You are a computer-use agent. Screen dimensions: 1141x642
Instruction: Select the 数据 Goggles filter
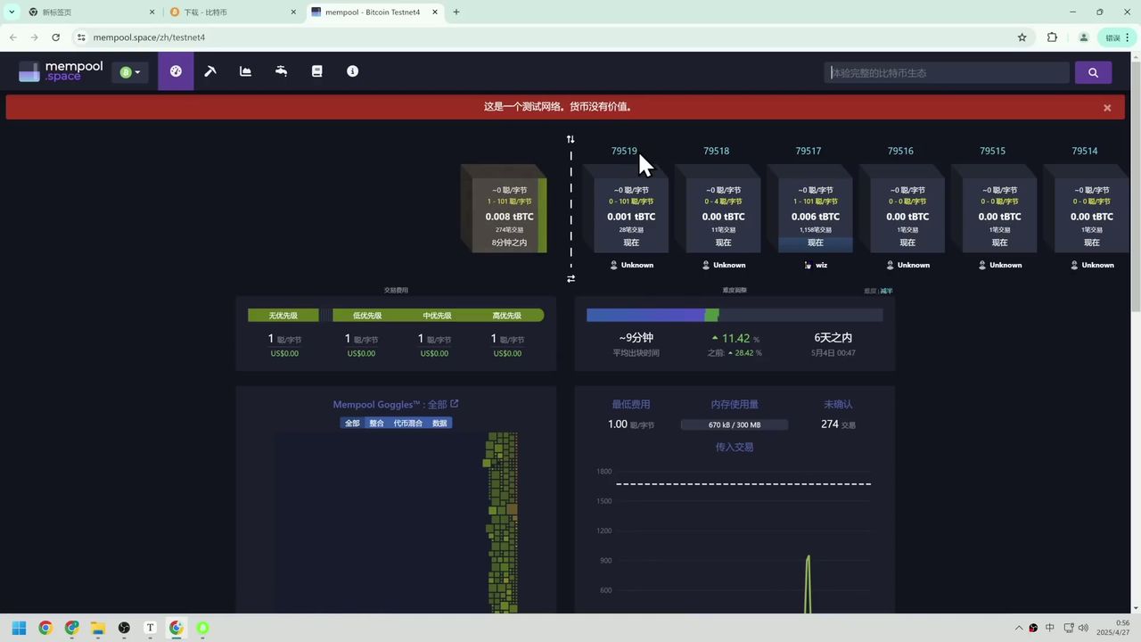pyautogui.click(x=439, y=423)
